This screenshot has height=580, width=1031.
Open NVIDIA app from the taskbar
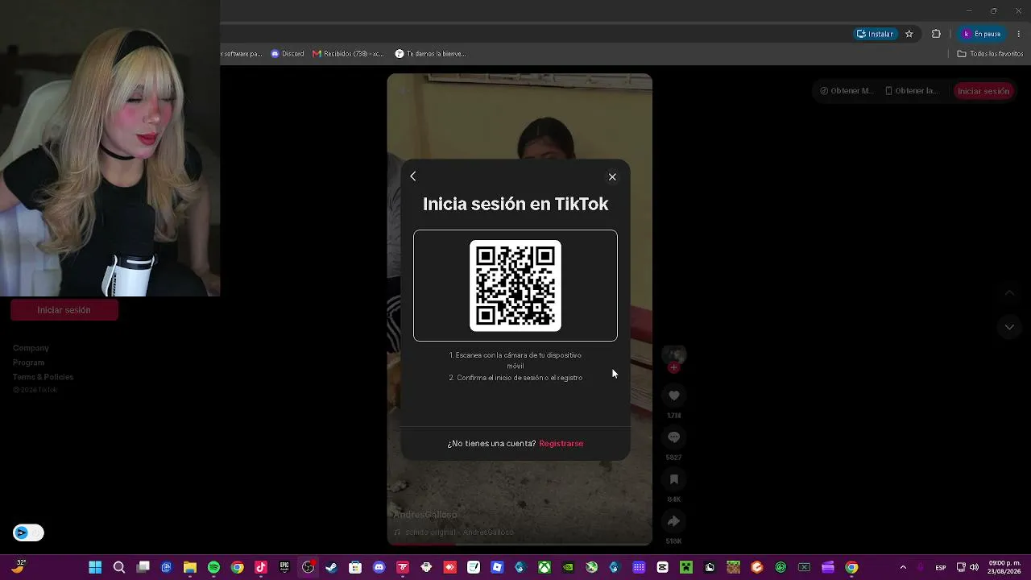pos(568,568)
